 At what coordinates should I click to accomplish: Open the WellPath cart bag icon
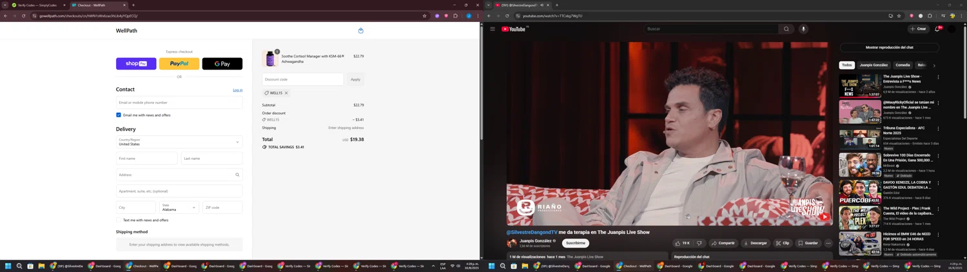click(x=360, y=30)
